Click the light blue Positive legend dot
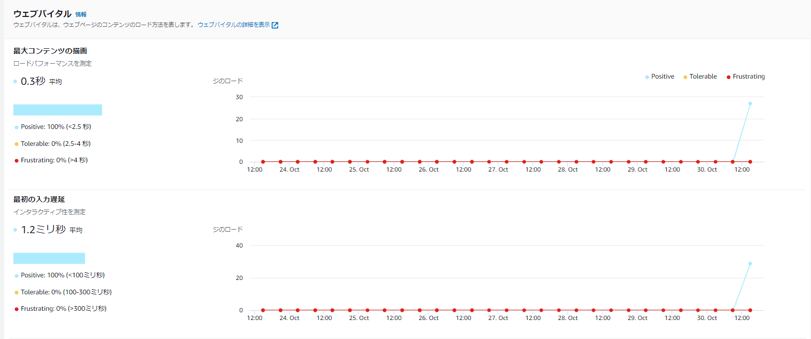The width and height of the screenshot is (811, 339). [x=647, y=77]
